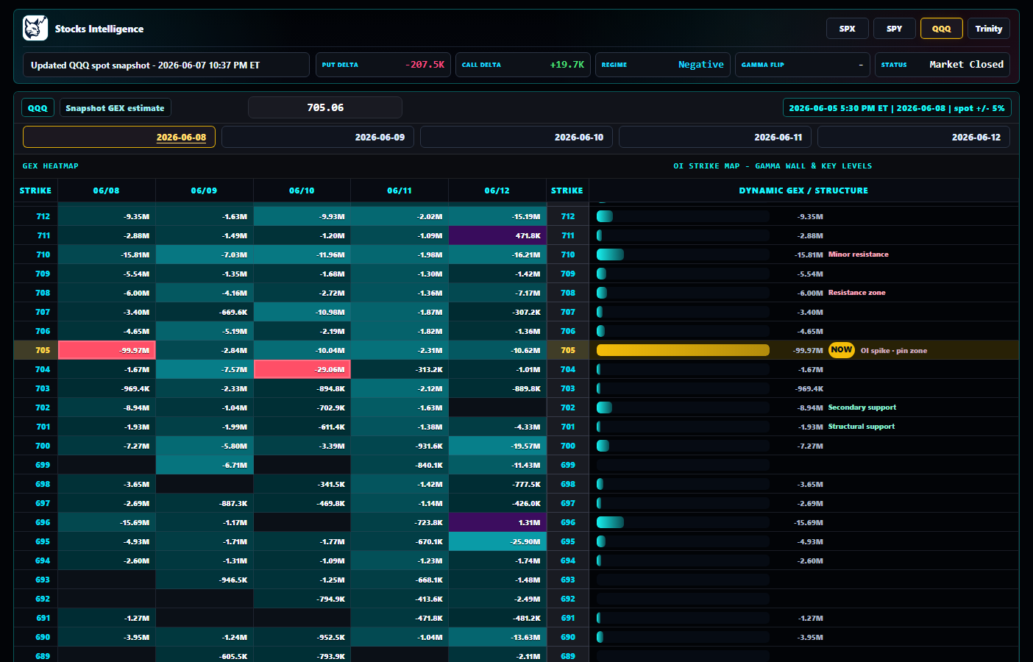Click the 1.31M purple cell at strike 696

click(497, 522)
